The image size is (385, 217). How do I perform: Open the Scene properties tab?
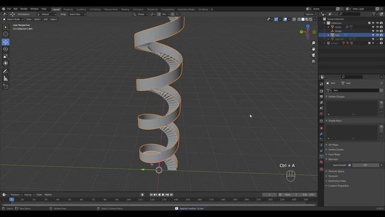(321, 108)
